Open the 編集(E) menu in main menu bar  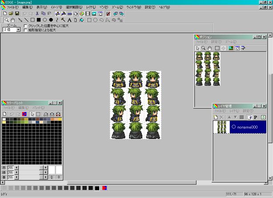28,7
